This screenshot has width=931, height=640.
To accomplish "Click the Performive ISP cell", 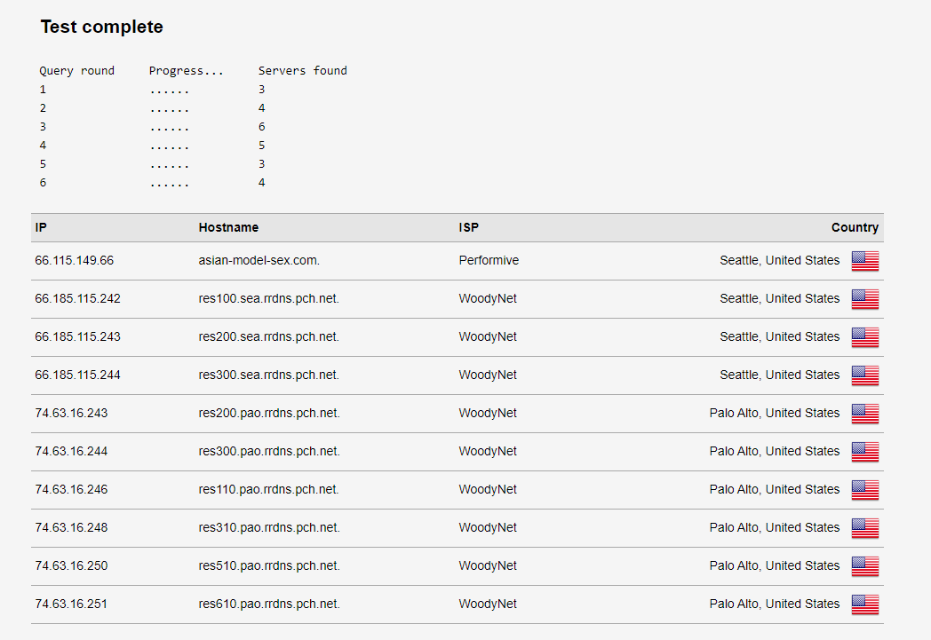I will [x=489, y=260].
